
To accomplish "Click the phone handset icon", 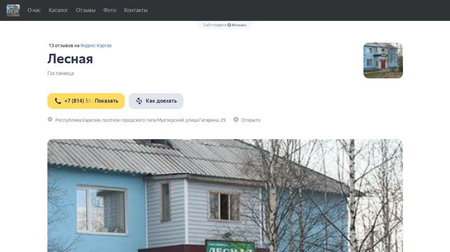I will [x=58, y=101].
